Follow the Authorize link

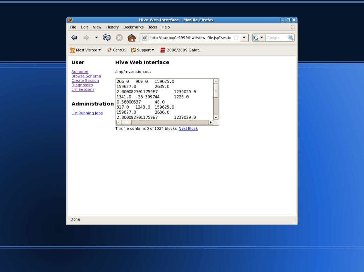click(x=80, y=72)
